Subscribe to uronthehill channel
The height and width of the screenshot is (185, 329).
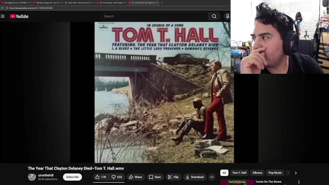[72, 177]
